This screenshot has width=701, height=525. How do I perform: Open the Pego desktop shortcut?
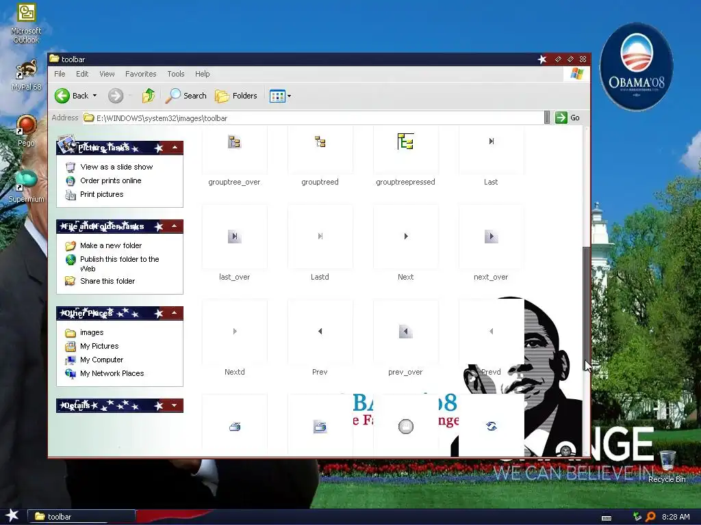[x=27, y=131]
